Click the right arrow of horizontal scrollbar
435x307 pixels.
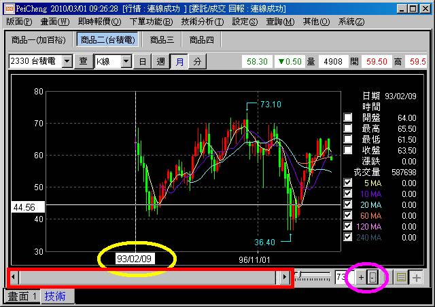coord(284,277)
